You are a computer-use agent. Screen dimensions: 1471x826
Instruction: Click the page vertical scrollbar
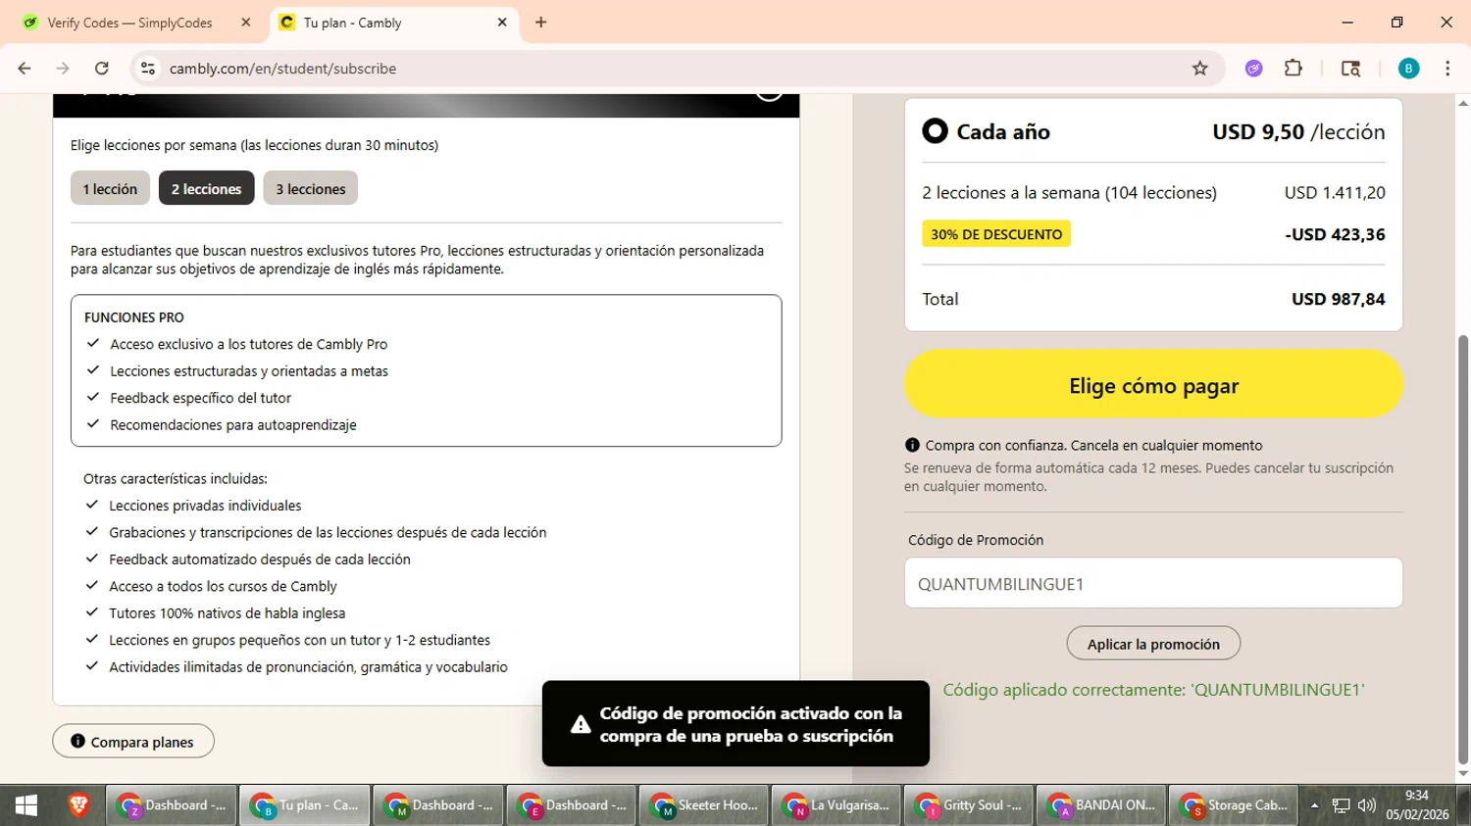tap(1463, 549)
